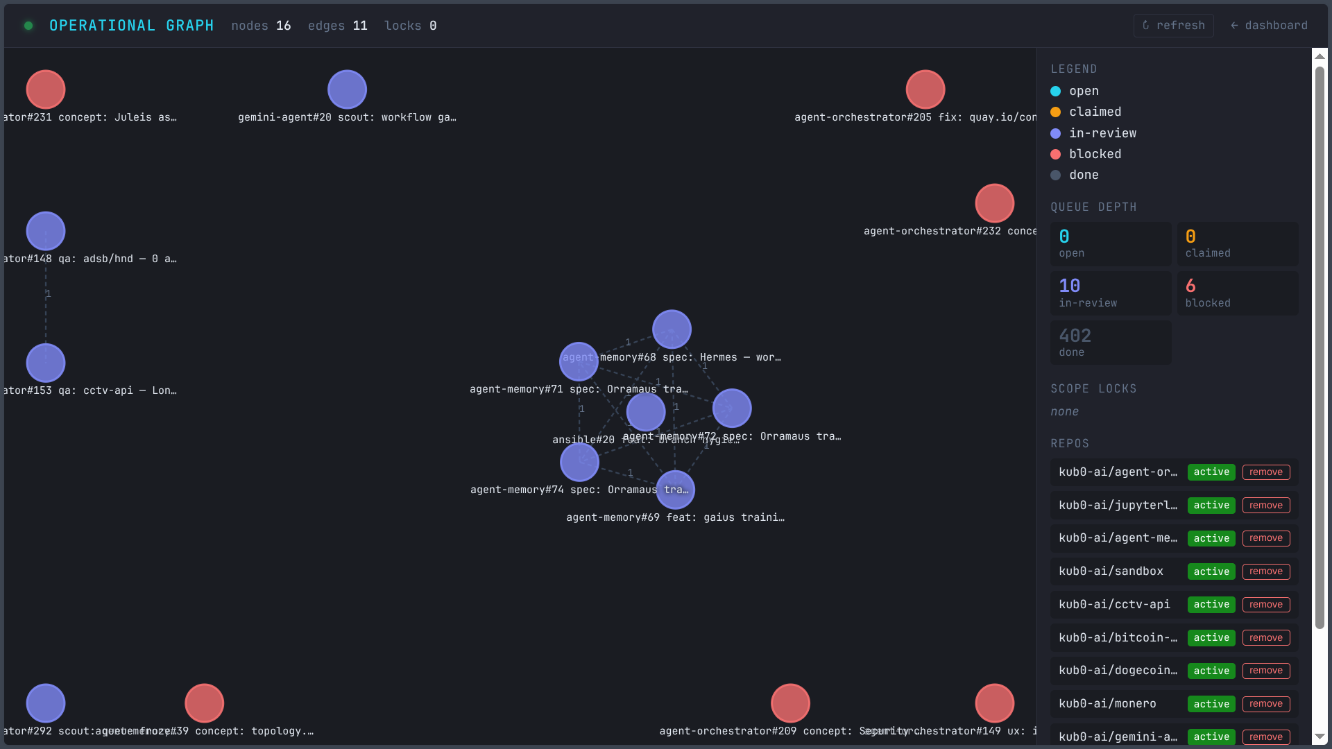Click the sidebar scrollbar down arrow
Image resolution: width=1332 pixels, height=749 pixels.
1320,737
